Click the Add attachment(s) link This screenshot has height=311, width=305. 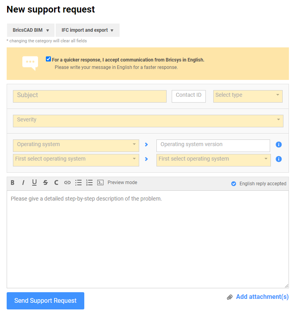[262, 297]
